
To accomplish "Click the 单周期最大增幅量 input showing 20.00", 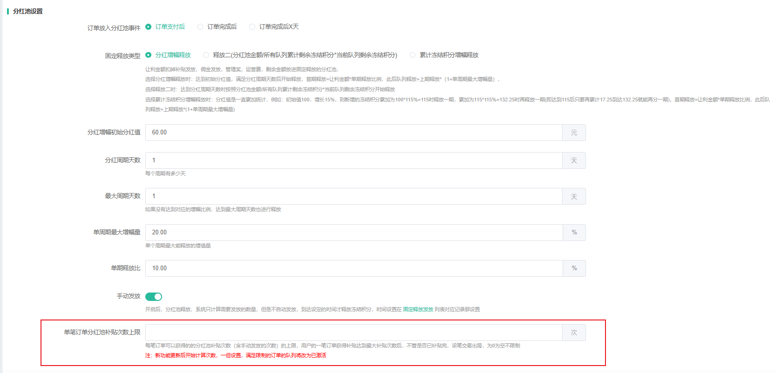I will (x=354, y=233).
